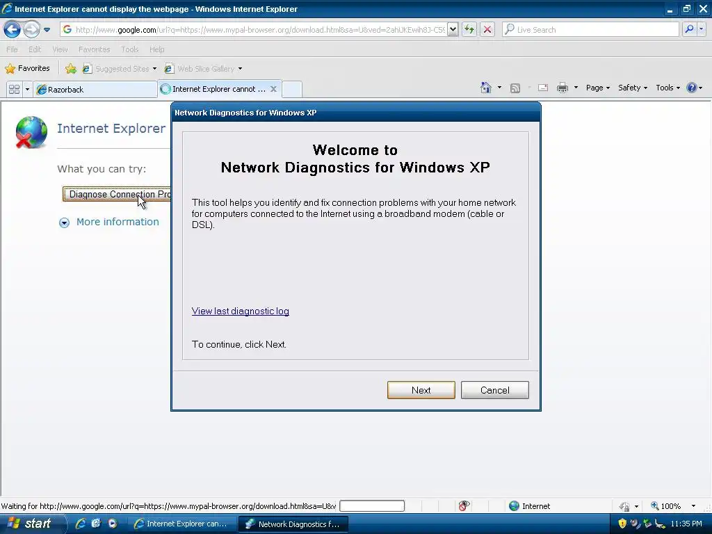Click the Live Search input box
The width and height of the screenshot is (712, 534).
point(590,30)
